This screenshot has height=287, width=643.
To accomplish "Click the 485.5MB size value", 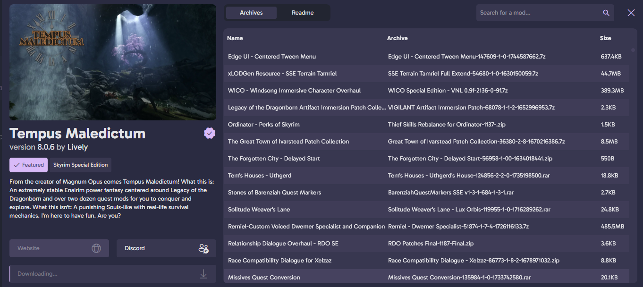I will click(x=613, y=227).
